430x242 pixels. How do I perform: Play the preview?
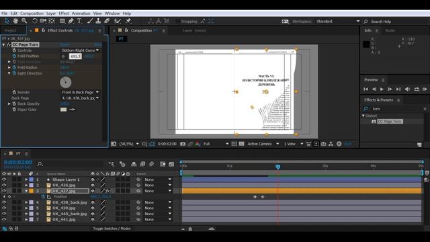tap(382, 89)
